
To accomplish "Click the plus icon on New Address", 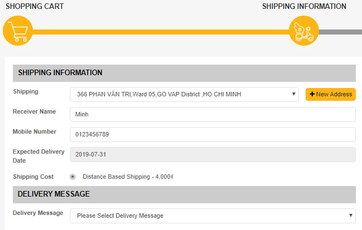I will pyautogui.click(x=312, y=94).
